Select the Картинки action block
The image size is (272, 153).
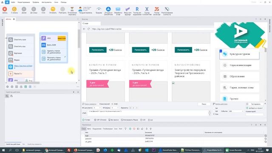pos(20,53)
